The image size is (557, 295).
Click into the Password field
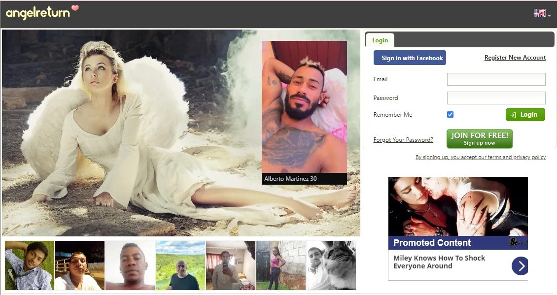click(x=496, y=98)
